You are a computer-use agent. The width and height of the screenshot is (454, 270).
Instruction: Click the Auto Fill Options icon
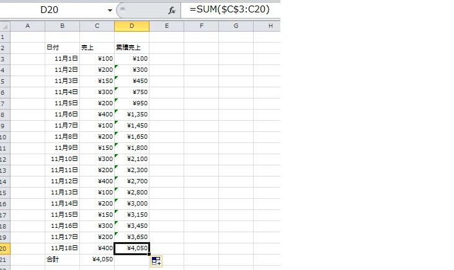(x=156, y=261)
